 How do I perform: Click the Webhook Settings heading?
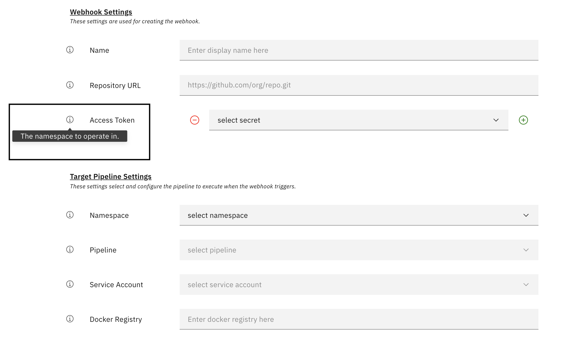(x=101, y=12)
